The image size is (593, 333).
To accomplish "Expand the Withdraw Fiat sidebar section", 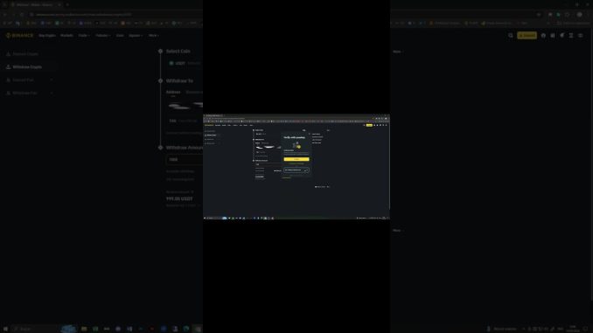I will 29,93.
